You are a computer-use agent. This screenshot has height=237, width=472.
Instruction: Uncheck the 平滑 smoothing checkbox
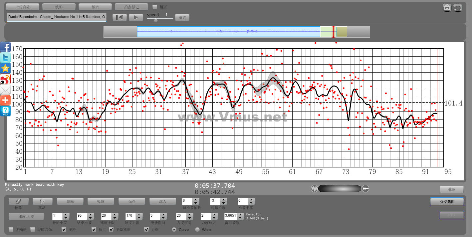pyautogui.click(x=64, y=229)
